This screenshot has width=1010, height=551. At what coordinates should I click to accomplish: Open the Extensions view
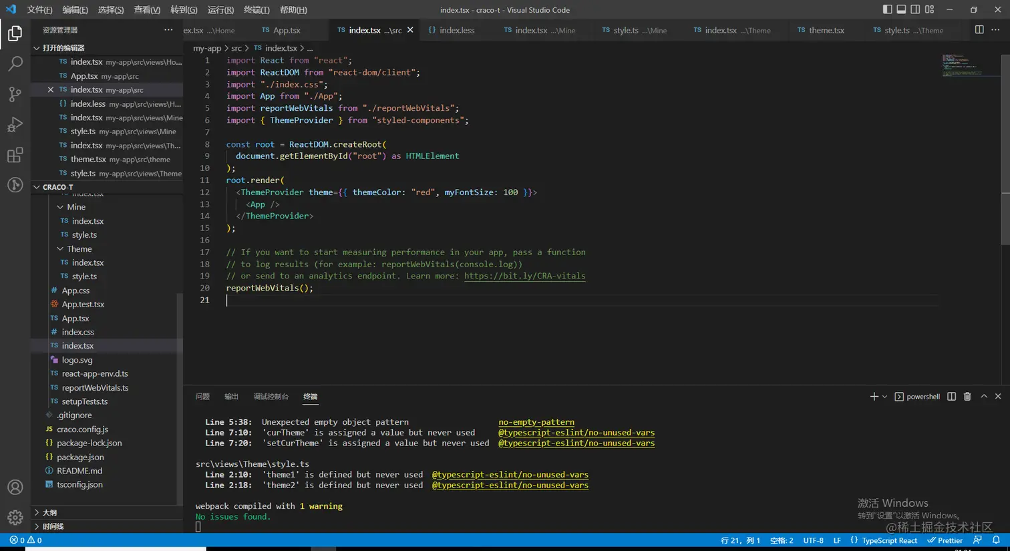(15, 156)
